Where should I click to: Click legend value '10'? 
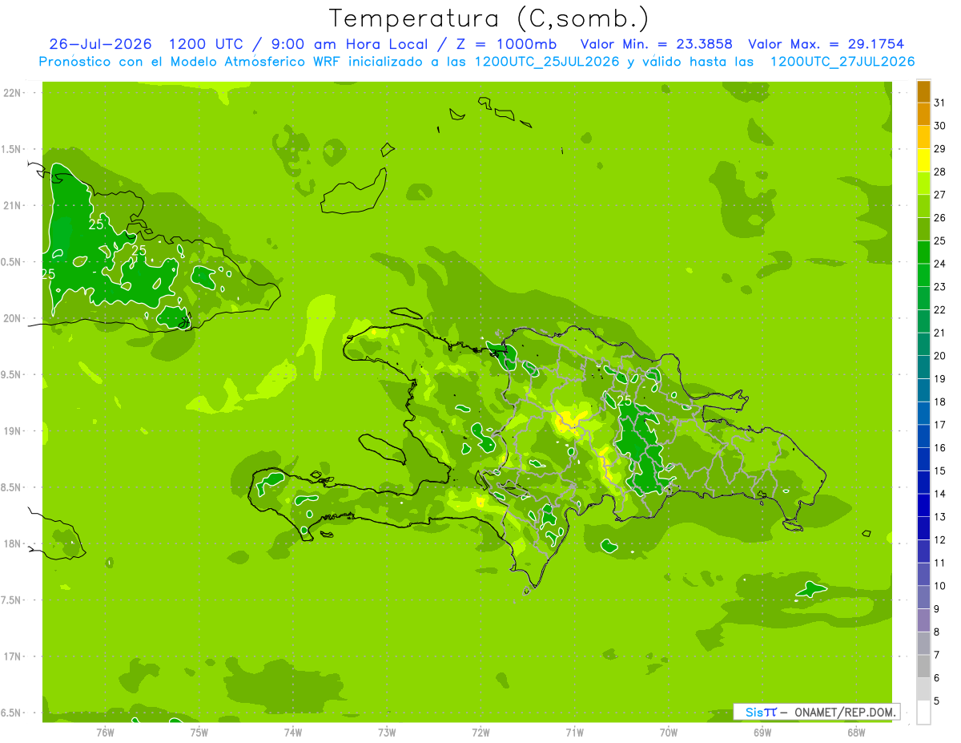tap(940, 586)
